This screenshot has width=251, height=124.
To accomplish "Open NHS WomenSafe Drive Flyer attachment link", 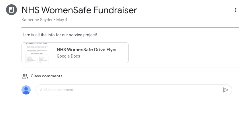I will tap(87, 50).
